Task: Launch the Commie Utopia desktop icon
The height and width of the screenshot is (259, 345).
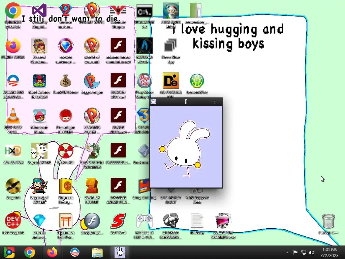Action: coord(118,10)
